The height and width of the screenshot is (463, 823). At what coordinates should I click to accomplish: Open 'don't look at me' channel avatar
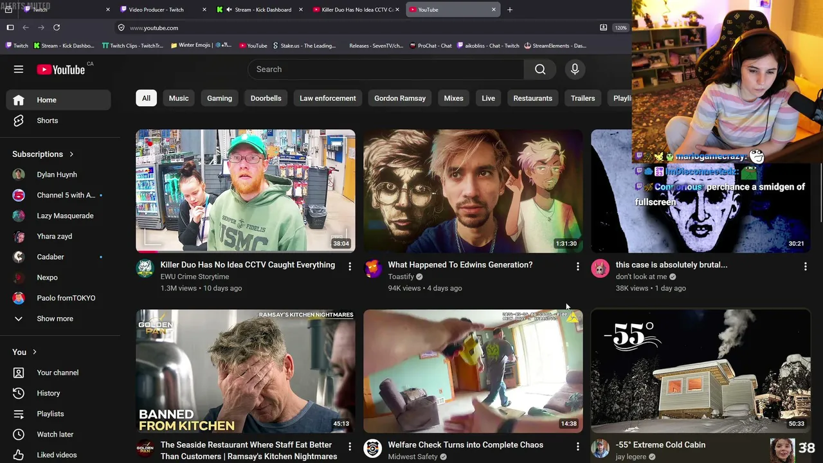(601, 269)
